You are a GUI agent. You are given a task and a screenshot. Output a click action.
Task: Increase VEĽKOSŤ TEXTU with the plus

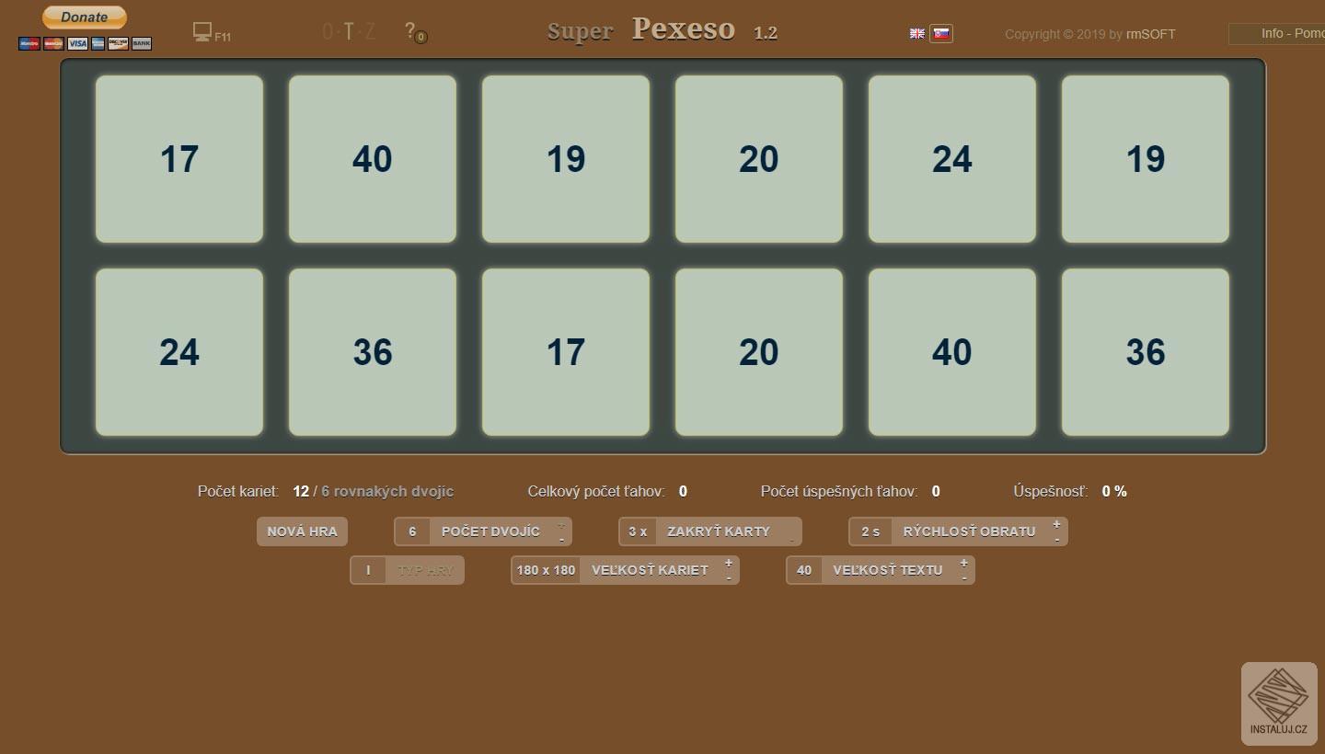pyautogui.click(x=964, y=564)
